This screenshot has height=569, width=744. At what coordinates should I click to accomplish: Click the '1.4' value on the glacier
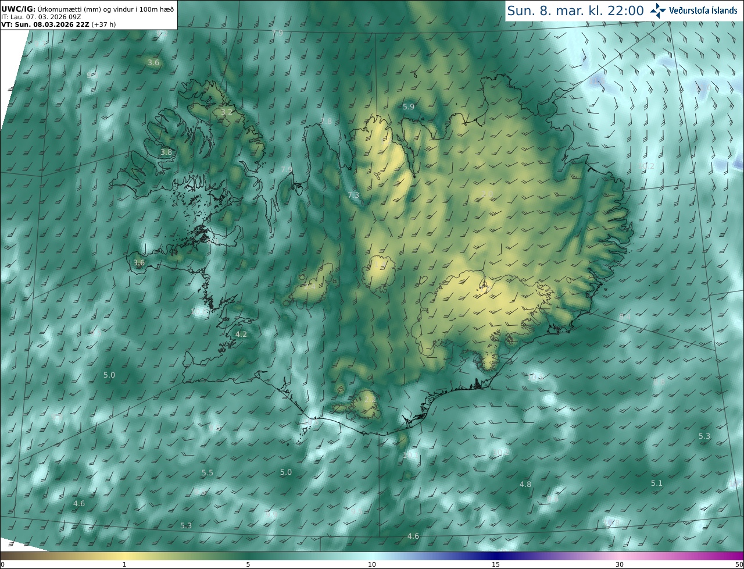381,266
